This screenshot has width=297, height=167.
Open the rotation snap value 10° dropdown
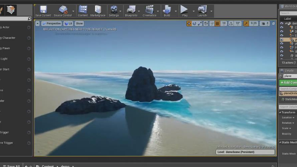(x=238, y=23)
